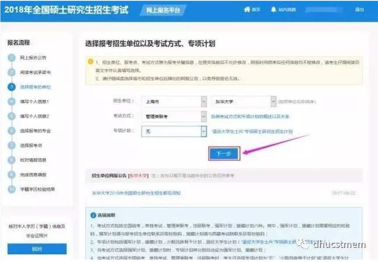The width and height of the screenshot is (378, 262).
Task: Click the blue info icon beside 选项说明
Action: (x=93, y=215)
